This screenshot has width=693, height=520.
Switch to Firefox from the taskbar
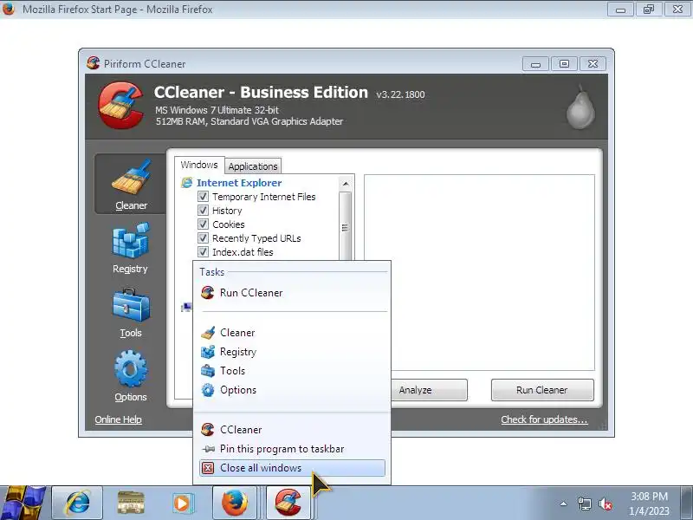tap(235, 503)
